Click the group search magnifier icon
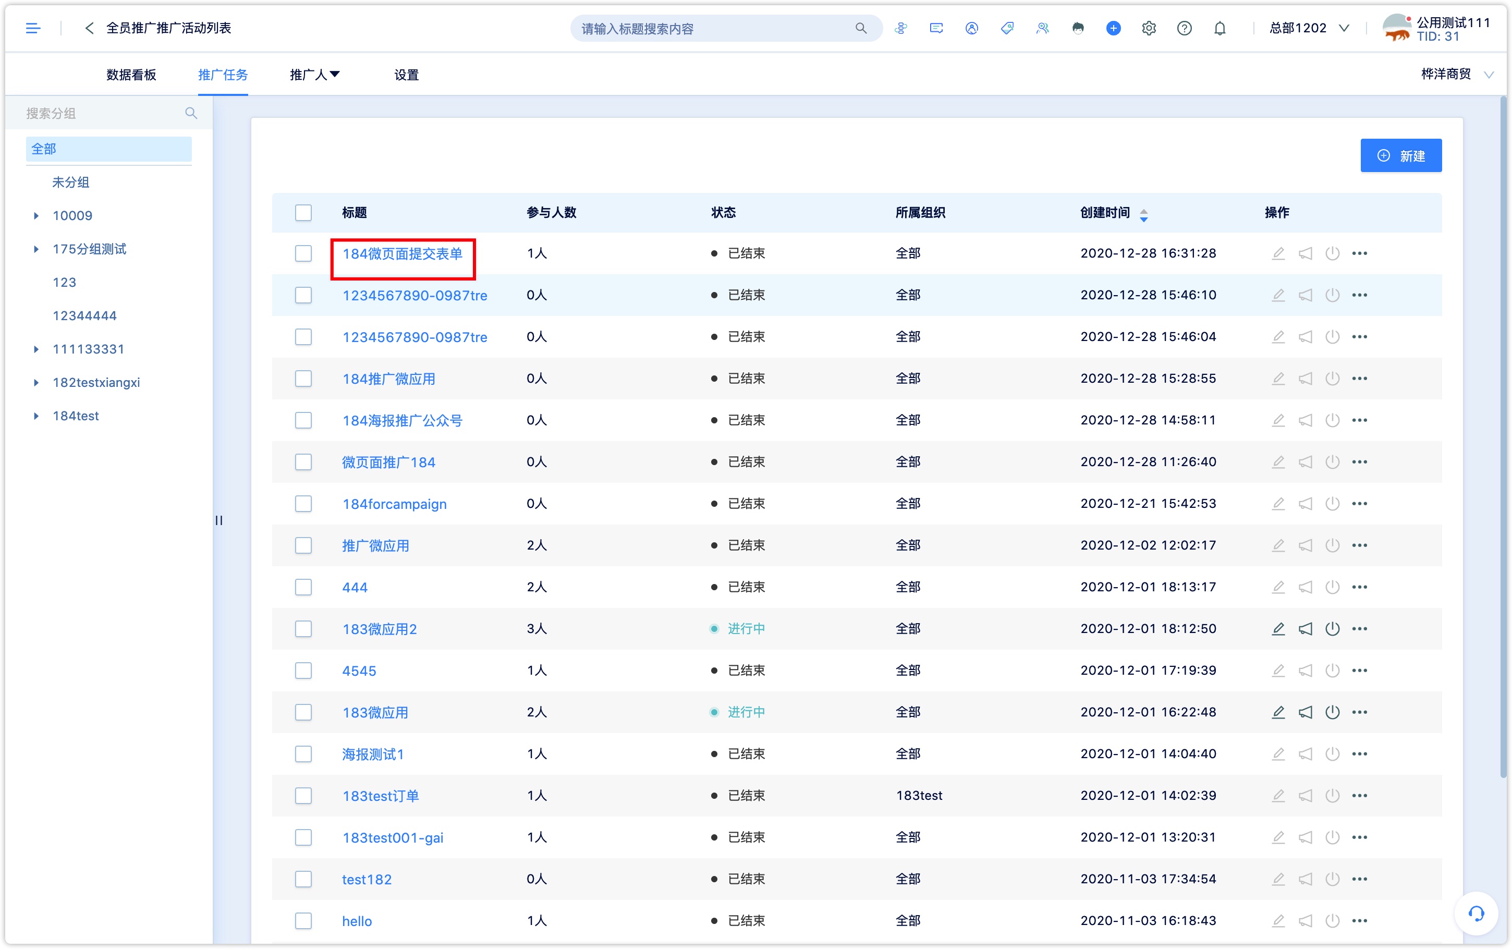The width and height of the screenshot is (1512, 949). 191,113
